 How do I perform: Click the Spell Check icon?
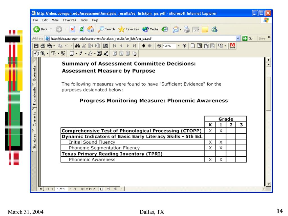(x=99, y=53)
